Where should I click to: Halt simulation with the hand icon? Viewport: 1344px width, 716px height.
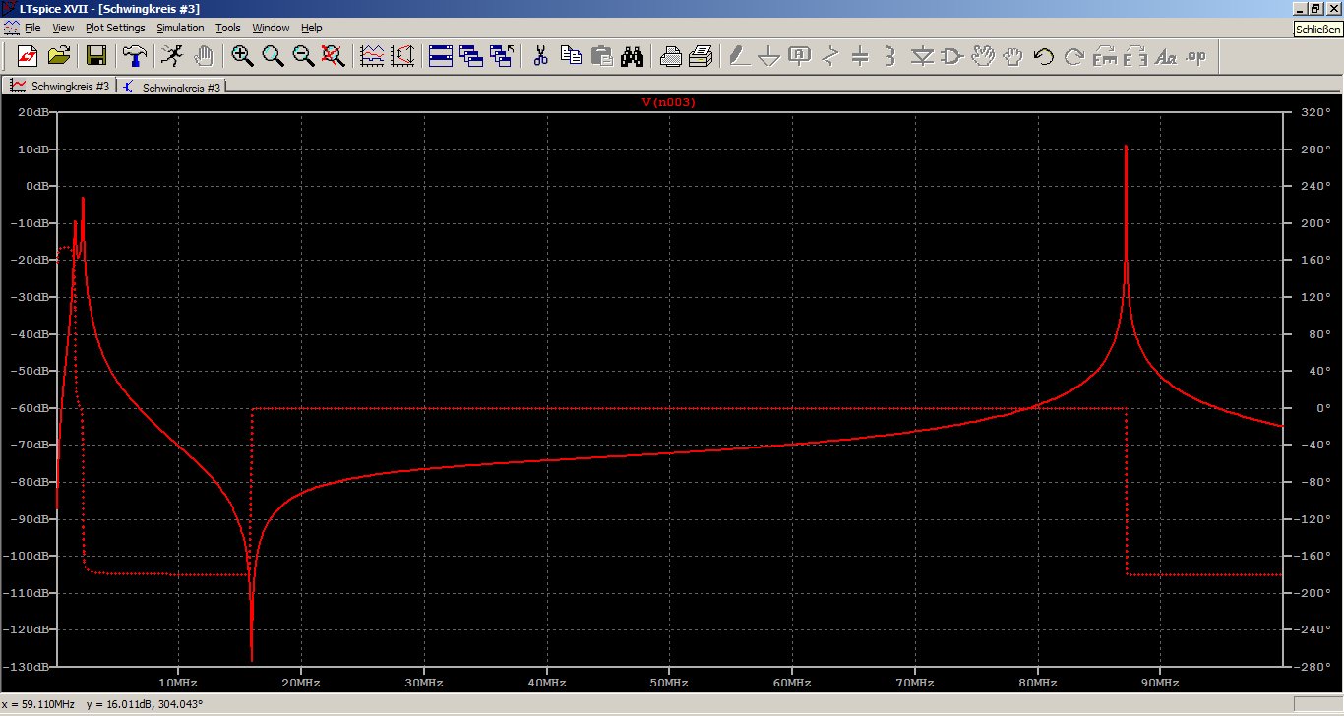coord(204,56)
